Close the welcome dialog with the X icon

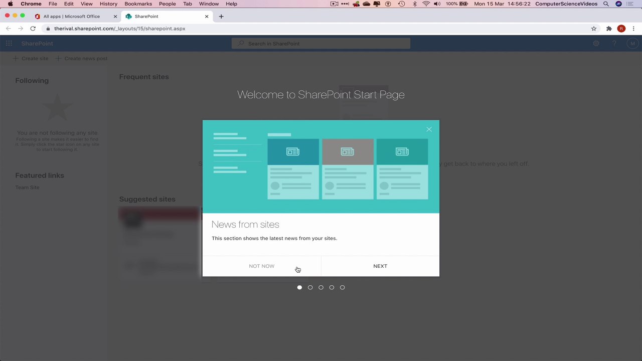coord(429,129)
